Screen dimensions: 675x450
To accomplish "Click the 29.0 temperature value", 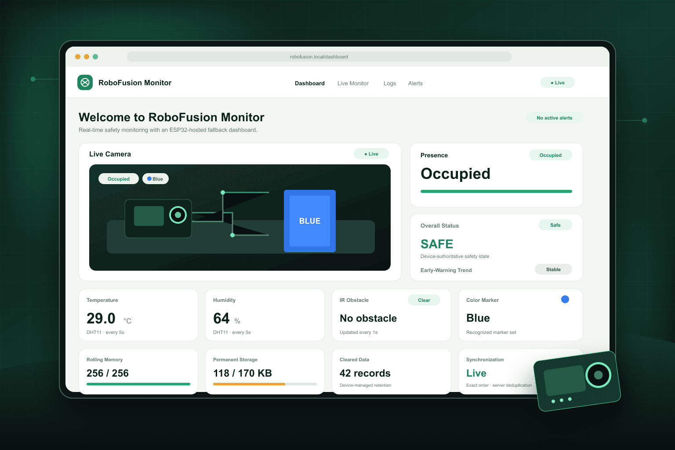I will [101, 318].
